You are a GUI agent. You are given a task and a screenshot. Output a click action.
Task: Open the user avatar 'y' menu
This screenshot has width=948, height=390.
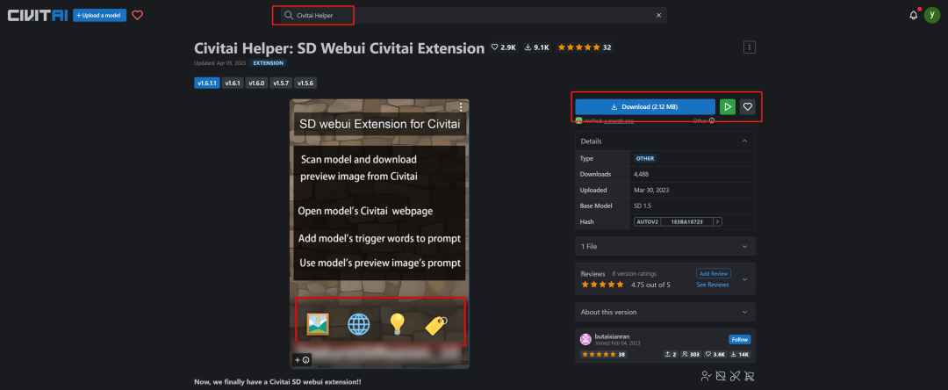931,15
